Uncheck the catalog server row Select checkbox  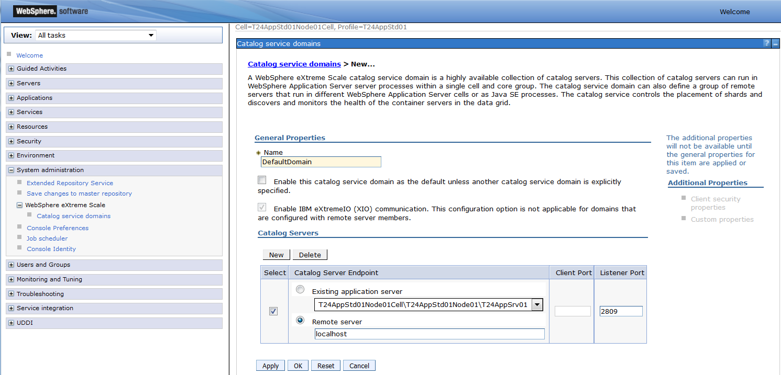tap(273, 311)
